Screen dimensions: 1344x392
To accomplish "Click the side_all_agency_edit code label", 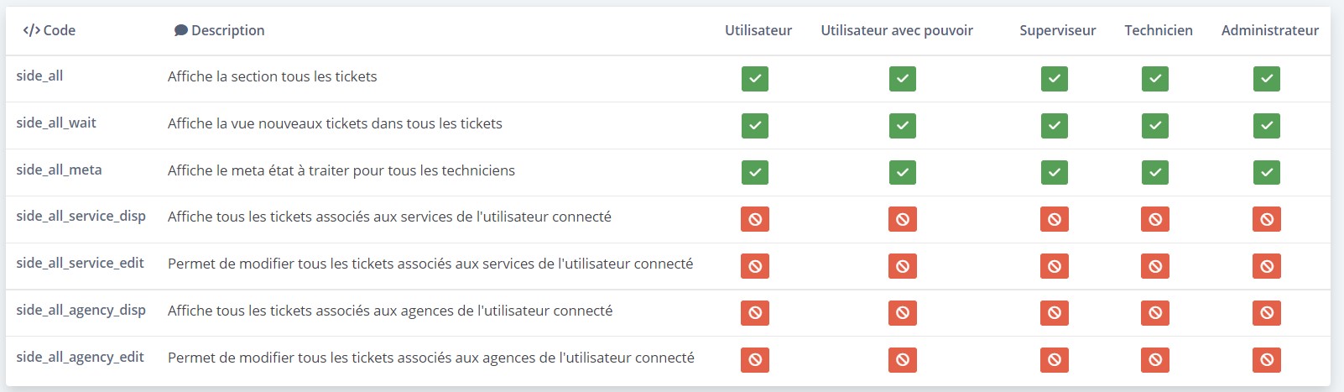I will [81, 357].
